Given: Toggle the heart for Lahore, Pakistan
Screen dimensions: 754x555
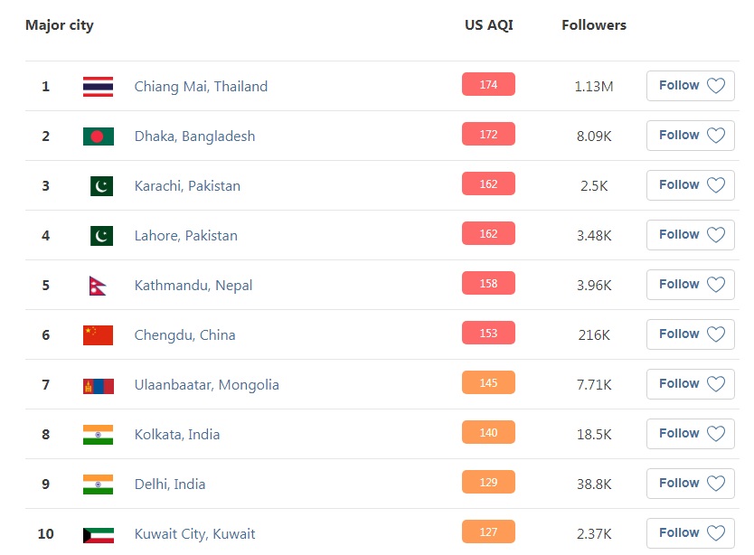Looking at the screenshot, I should [715, 235].
